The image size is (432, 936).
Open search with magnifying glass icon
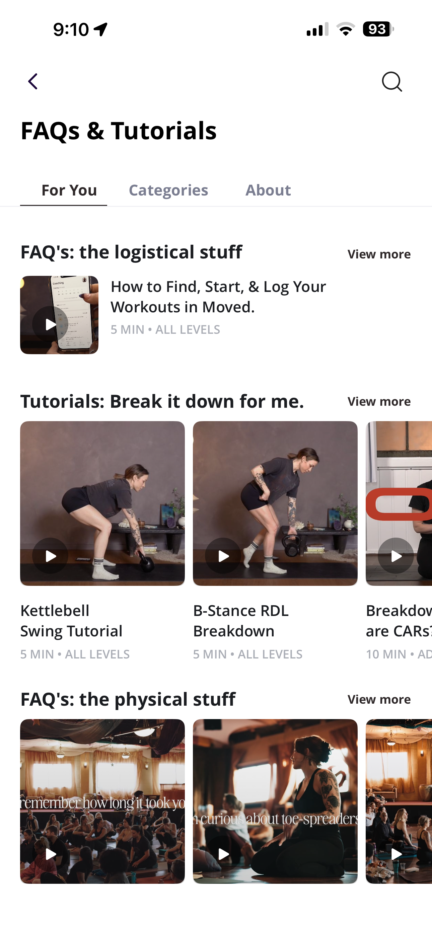[391, 81]
